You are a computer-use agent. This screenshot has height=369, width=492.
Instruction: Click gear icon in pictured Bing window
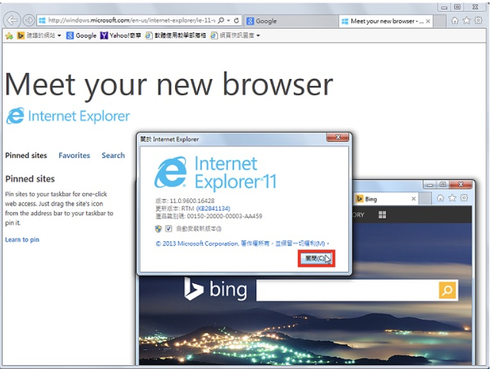click(464, 198)
